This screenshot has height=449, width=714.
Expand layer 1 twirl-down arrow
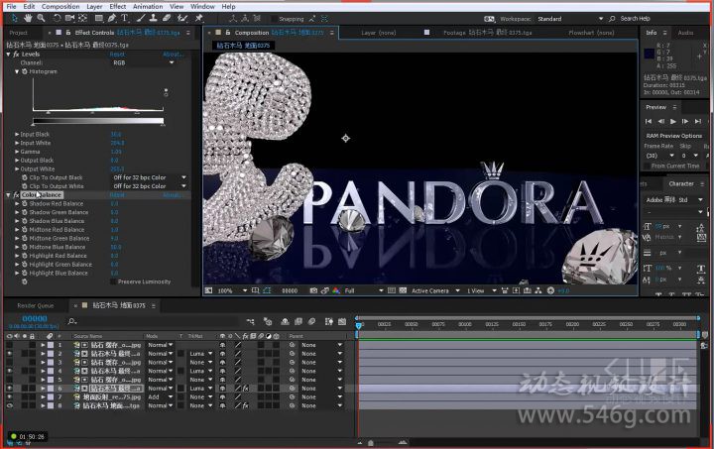coord(43,345)
